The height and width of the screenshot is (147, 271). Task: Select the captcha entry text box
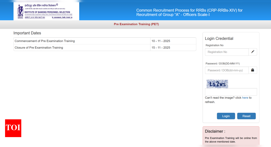tap(231, 92)
